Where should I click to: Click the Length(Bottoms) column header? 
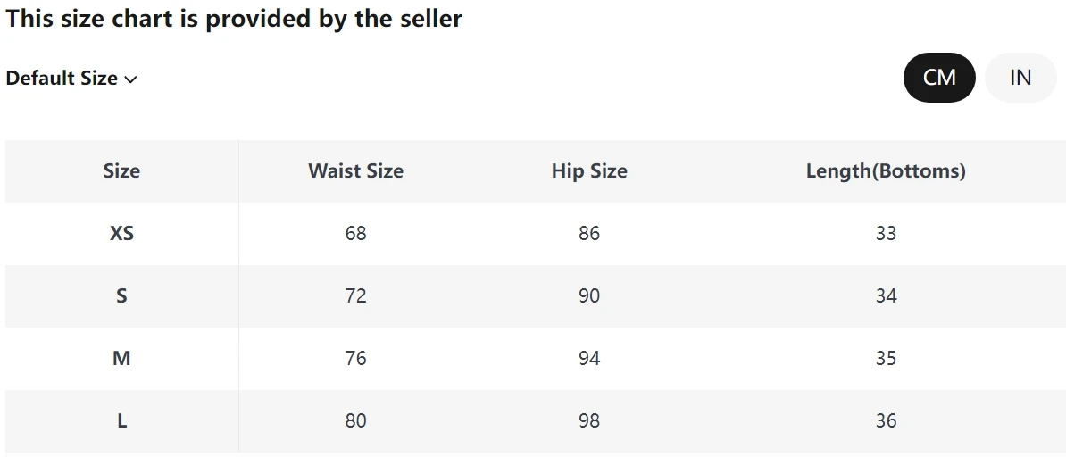(x=886, y=170)
